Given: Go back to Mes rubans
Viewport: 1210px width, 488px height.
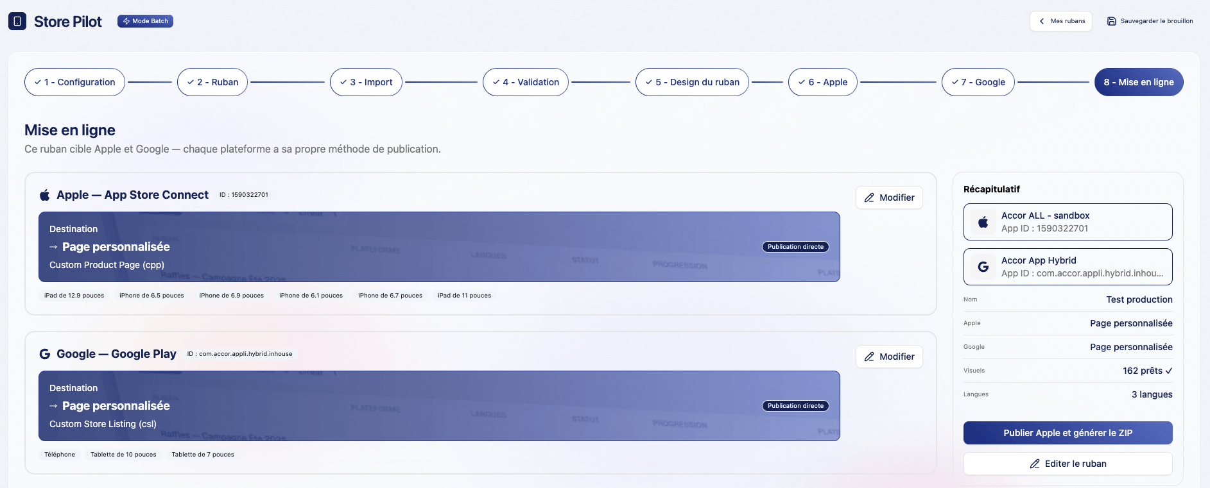Looking at the screenshot, I should point(1061,21).
